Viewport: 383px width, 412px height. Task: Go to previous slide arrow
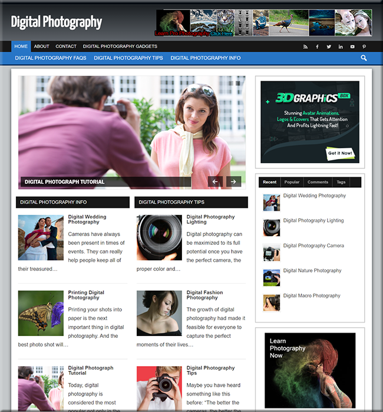click(215, 181)
